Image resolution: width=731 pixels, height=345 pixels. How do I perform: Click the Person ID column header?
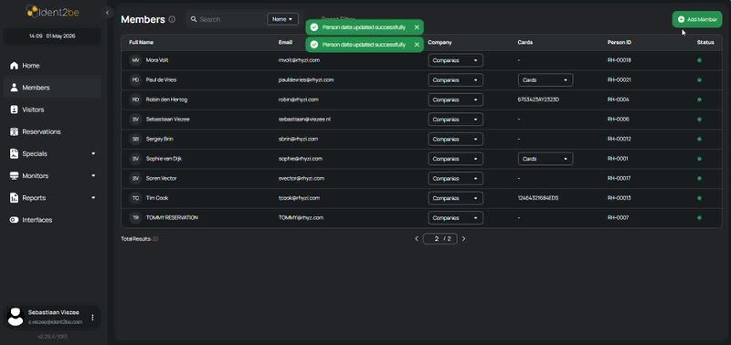[620, 42]
